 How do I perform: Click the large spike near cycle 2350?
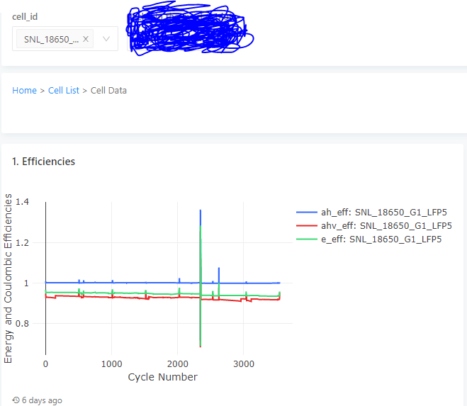(201, 278)
